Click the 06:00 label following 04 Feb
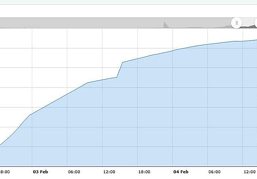 (214, 172)
